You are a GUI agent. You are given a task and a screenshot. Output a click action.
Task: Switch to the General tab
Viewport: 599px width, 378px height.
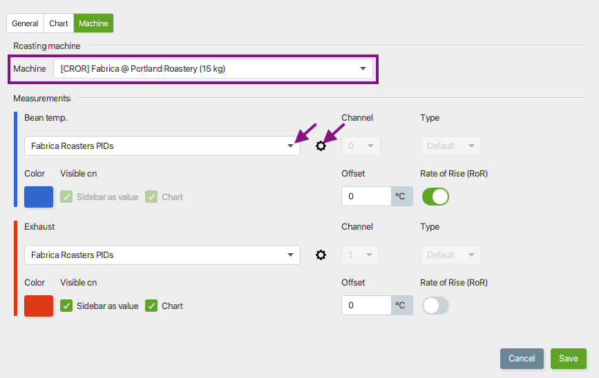25,23
